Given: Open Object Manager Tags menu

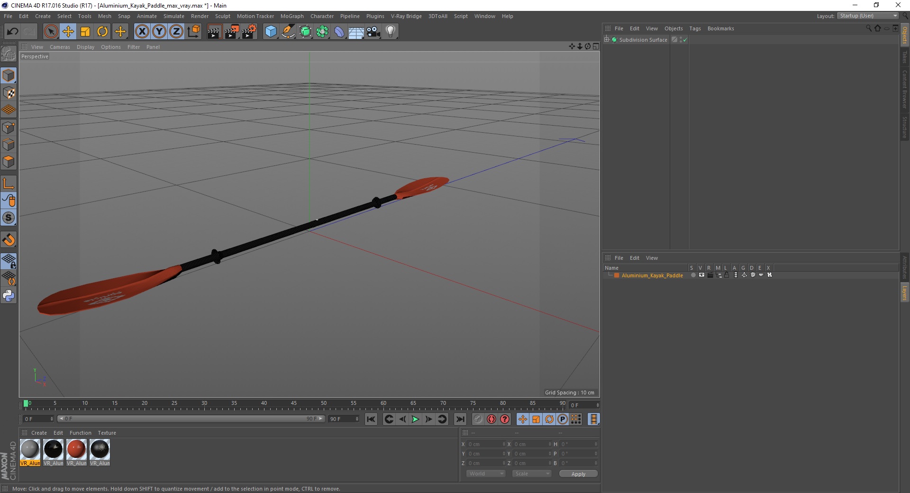Looking at the screenshot, I should pos(695,28).
